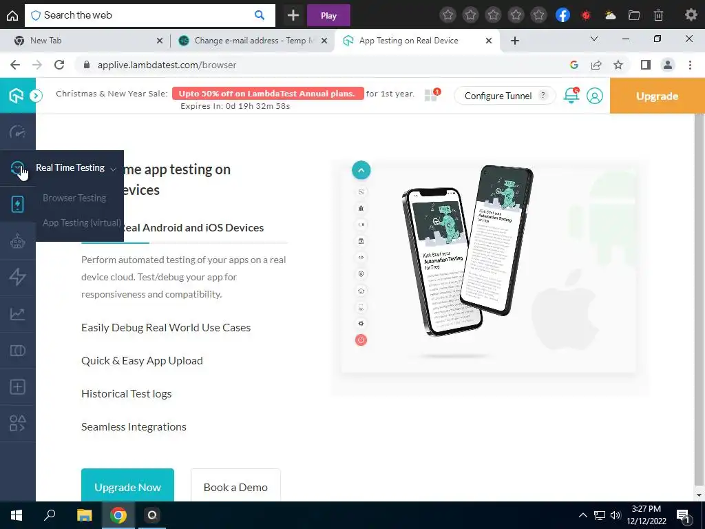Click the Chrome taskbar icon
The height and width of the screenshot is (529, 705).
pyautogui.click(x=118, y=515)
